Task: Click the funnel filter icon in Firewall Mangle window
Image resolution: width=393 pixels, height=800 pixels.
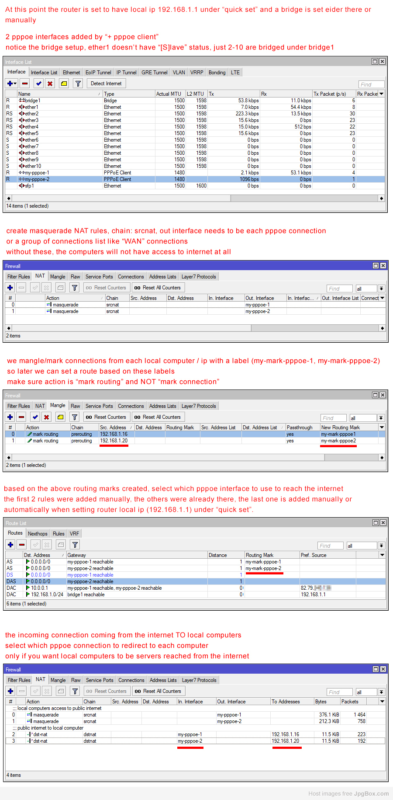Action: [75, 417]
